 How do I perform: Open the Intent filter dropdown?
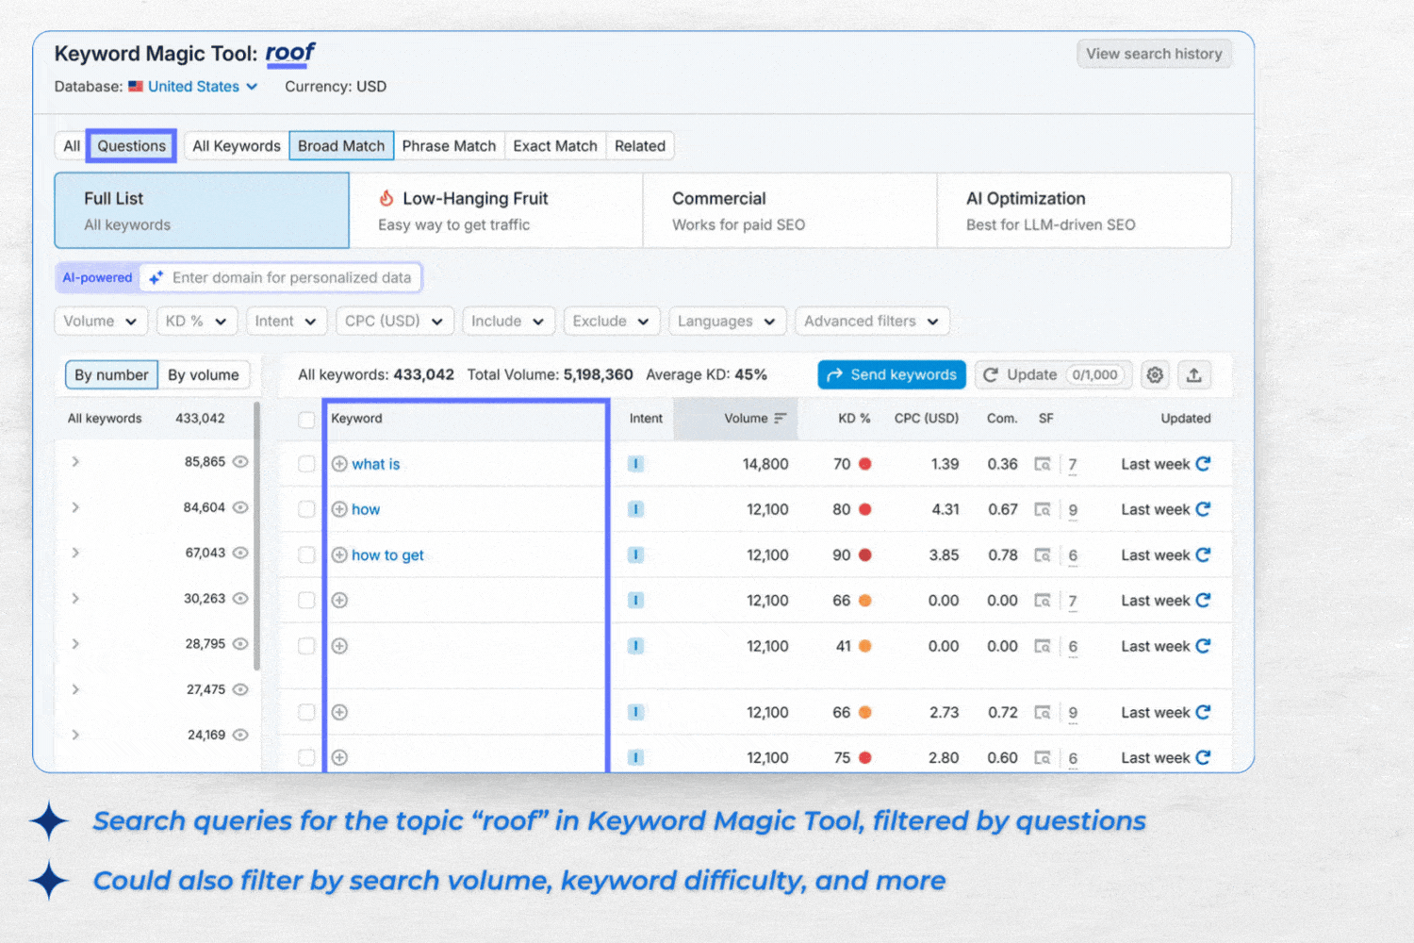tap(286, 322)
